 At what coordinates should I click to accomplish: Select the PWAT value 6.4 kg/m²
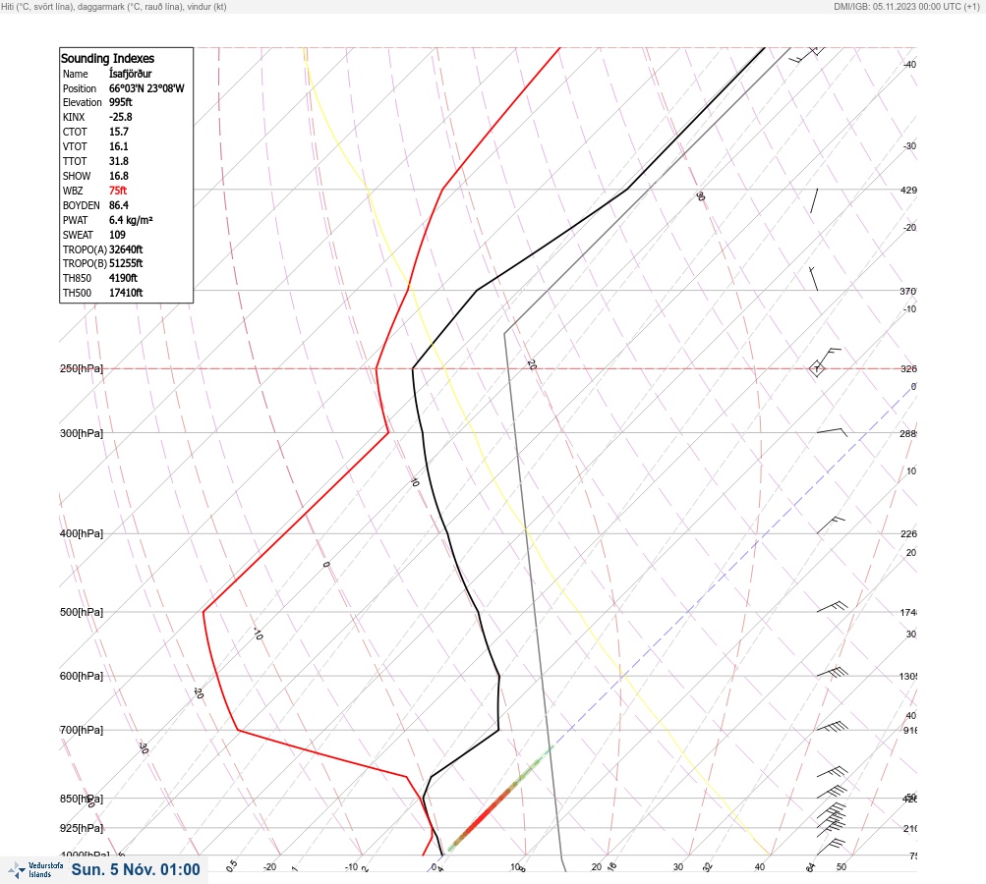[x=131, y=220]
